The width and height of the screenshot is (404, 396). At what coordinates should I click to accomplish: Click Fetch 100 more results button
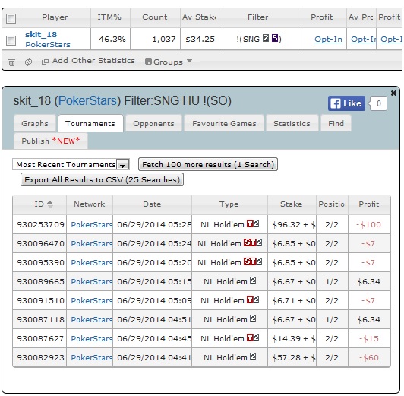[208, 164]
